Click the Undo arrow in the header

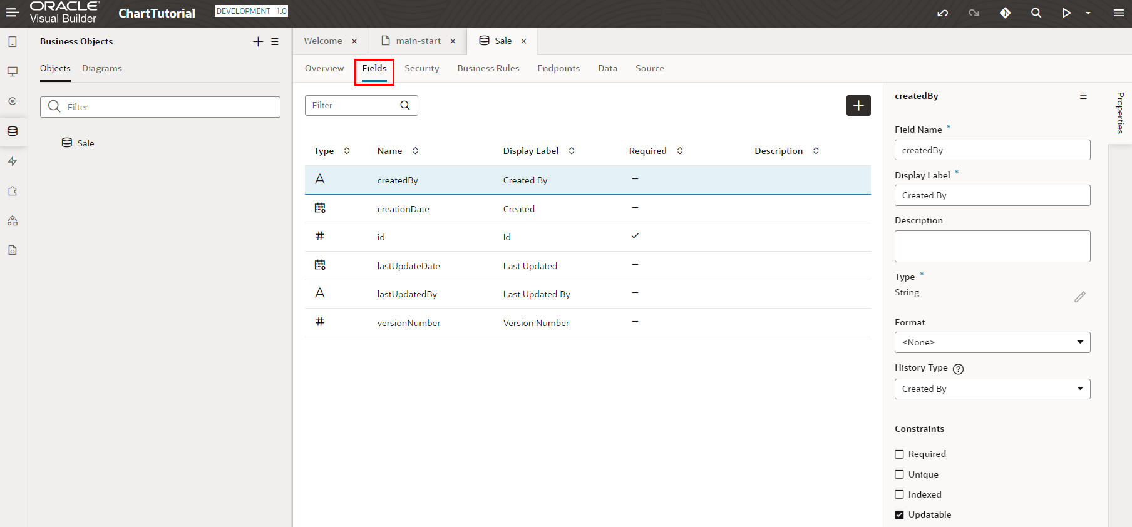942,13
